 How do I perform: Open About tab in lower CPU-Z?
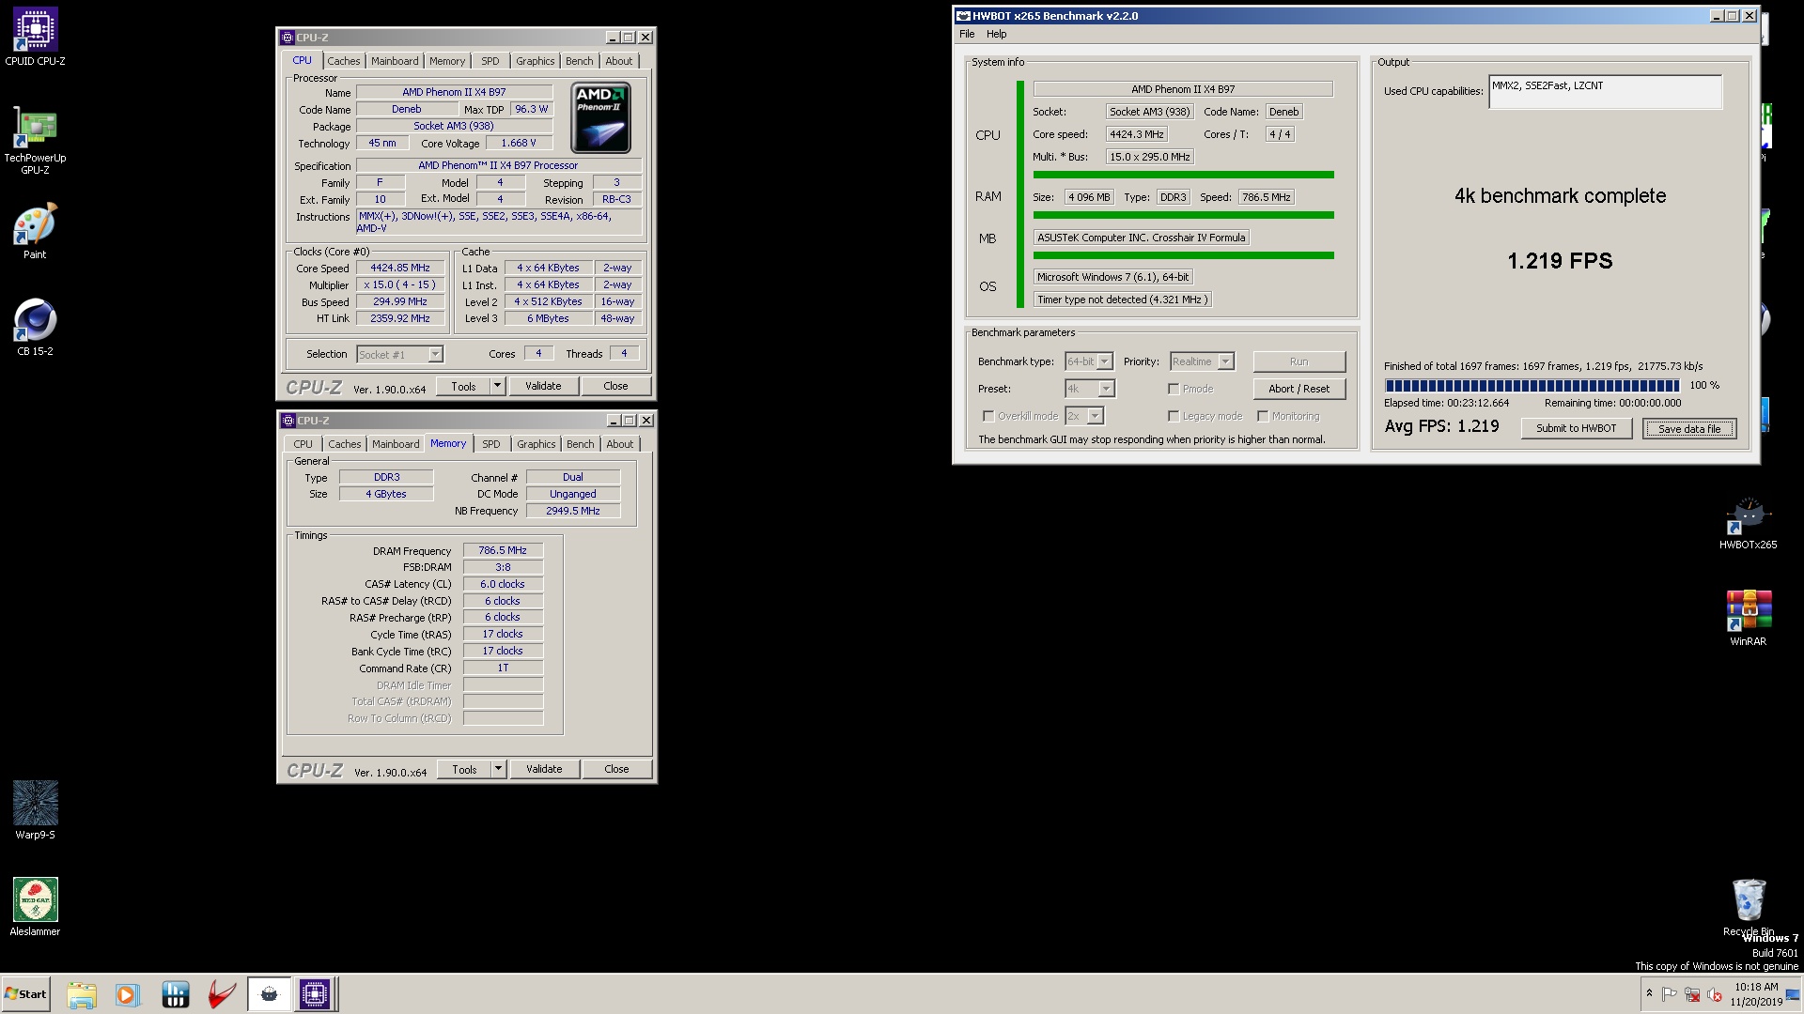(620, 444)
